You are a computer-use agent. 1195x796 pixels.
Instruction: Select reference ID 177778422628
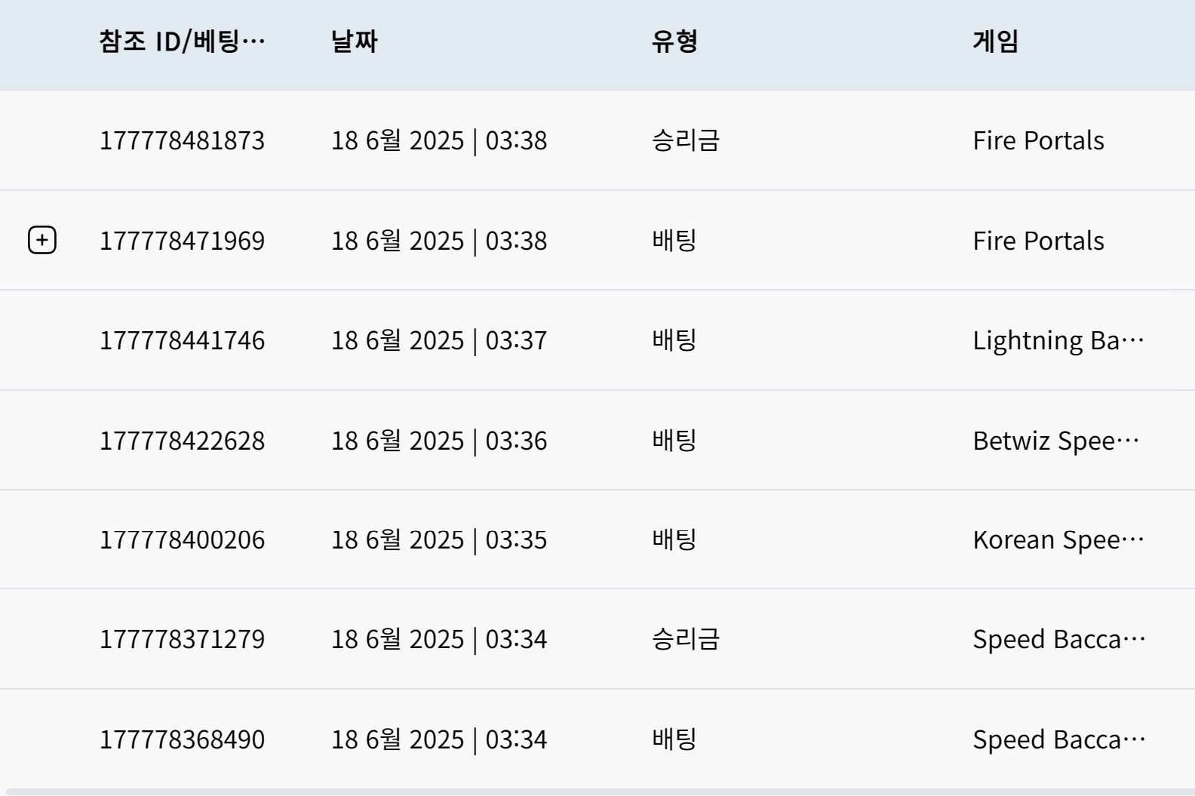pyautogui.click(x=182, y=441)
